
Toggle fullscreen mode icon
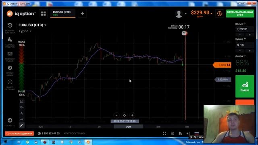click(x=164, y=133)
